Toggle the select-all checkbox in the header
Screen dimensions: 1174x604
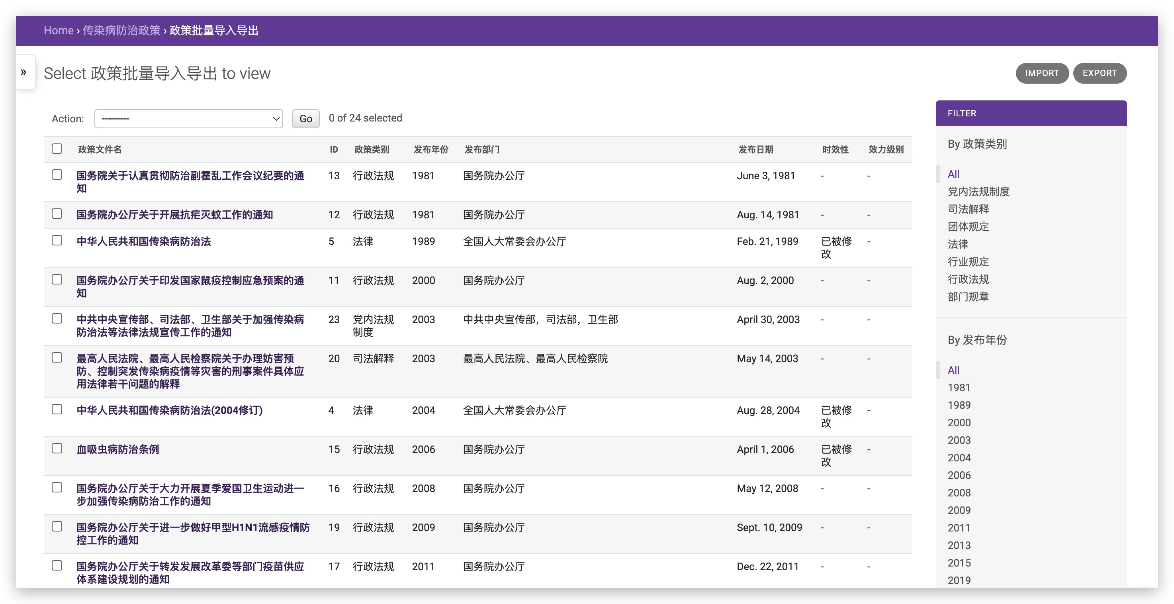coord(57,149)
